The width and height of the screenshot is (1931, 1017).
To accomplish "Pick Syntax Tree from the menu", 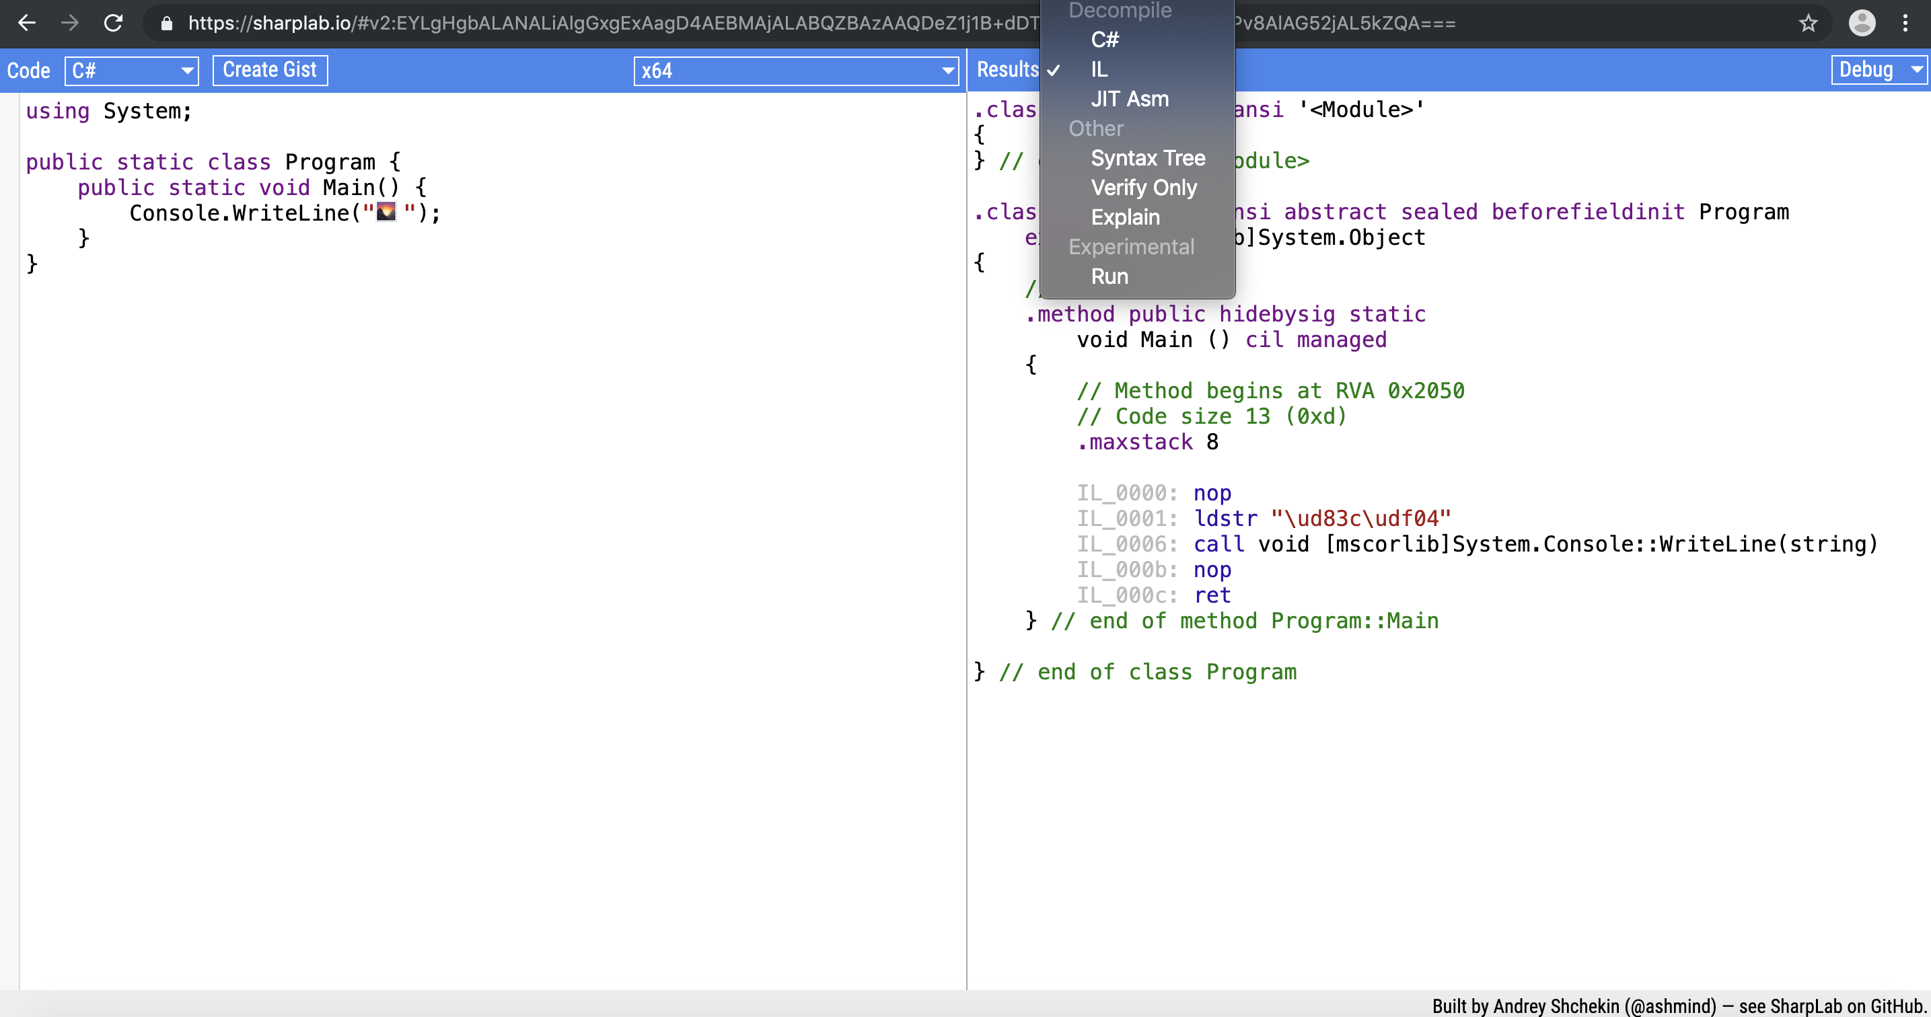I will coord(1148,158).
